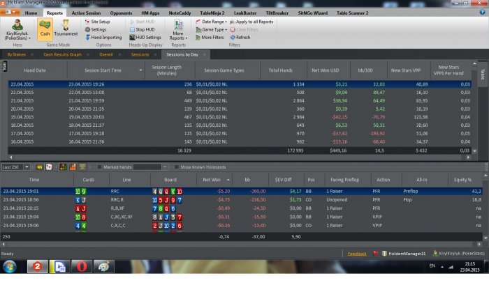The image size is (489, 285).
Task: Select the Cash game mode icon
Action: tap(45, 29)
